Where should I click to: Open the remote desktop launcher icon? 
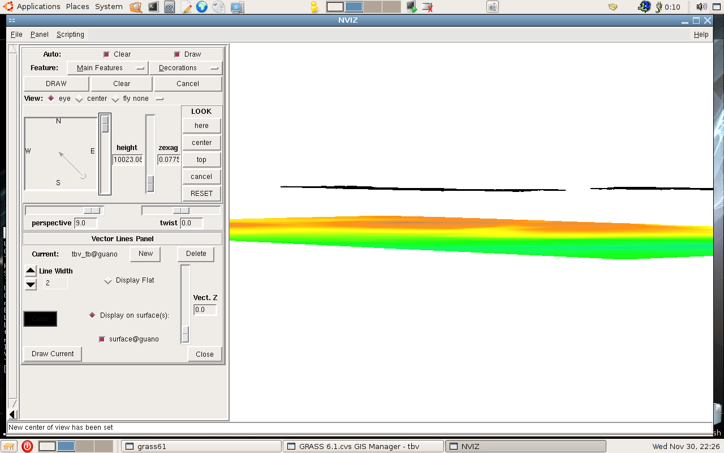[x=238, y=7]
